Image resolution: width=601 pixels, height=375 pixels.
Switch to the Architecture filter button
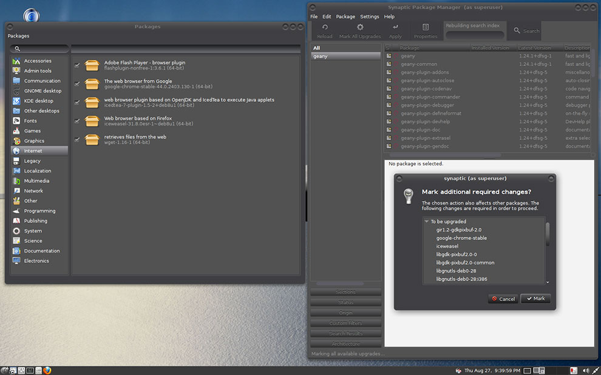346,343
